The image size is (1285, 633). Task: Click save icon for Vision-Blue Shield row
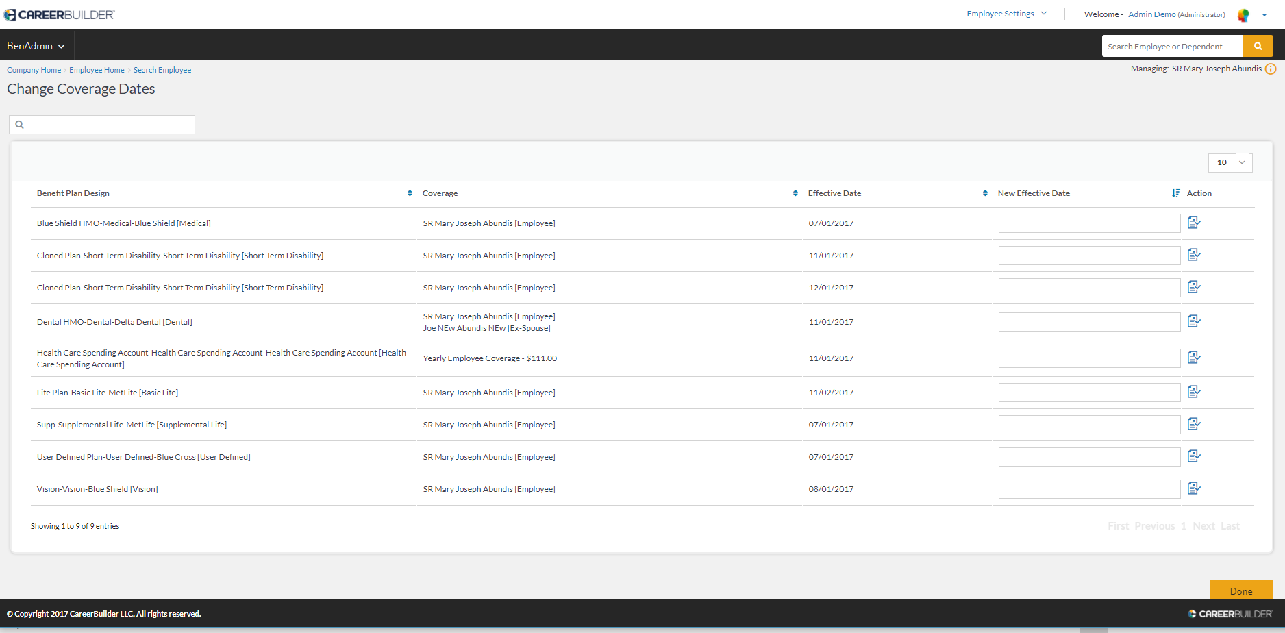1194,488
